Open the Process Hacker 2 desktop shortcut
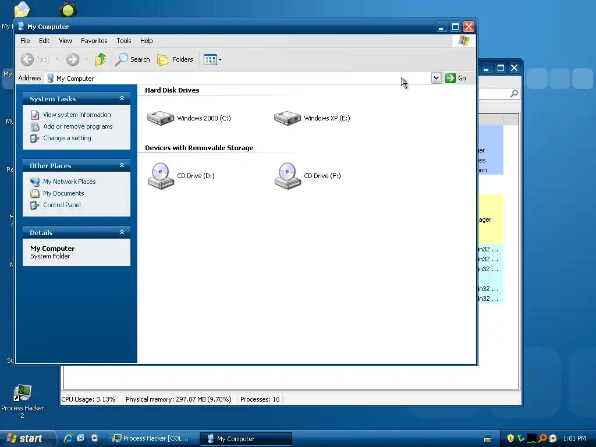Image resolution: width=596 pixels, height=447 pixels. pos(23,402)
